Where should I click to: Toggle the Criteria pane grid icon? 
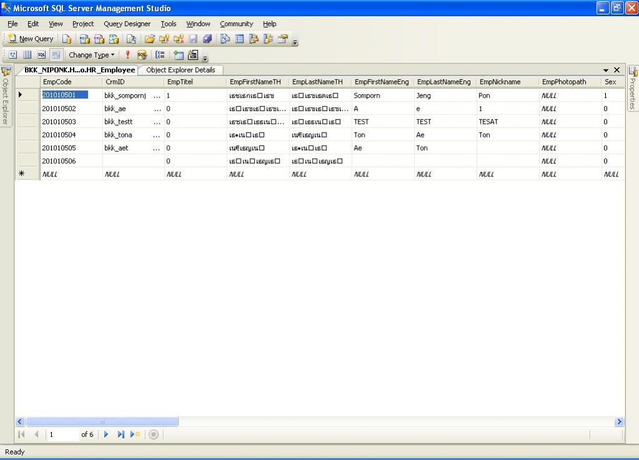27,55
